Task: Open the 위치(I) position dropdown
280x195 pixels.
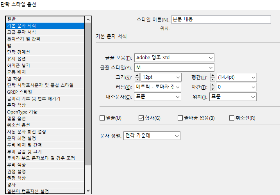Action: 233,97
